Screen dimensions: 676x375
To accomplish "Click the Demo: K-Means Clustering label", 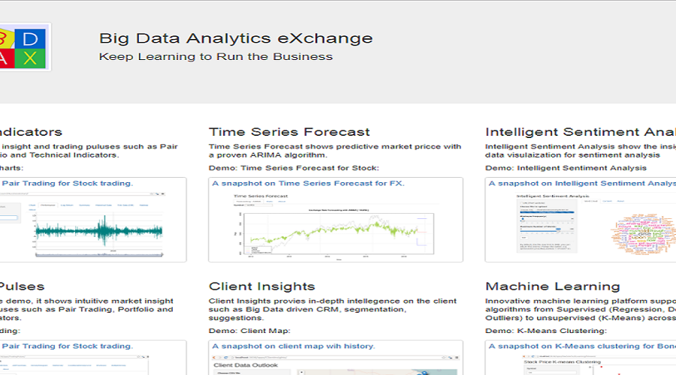I will 546,331.
